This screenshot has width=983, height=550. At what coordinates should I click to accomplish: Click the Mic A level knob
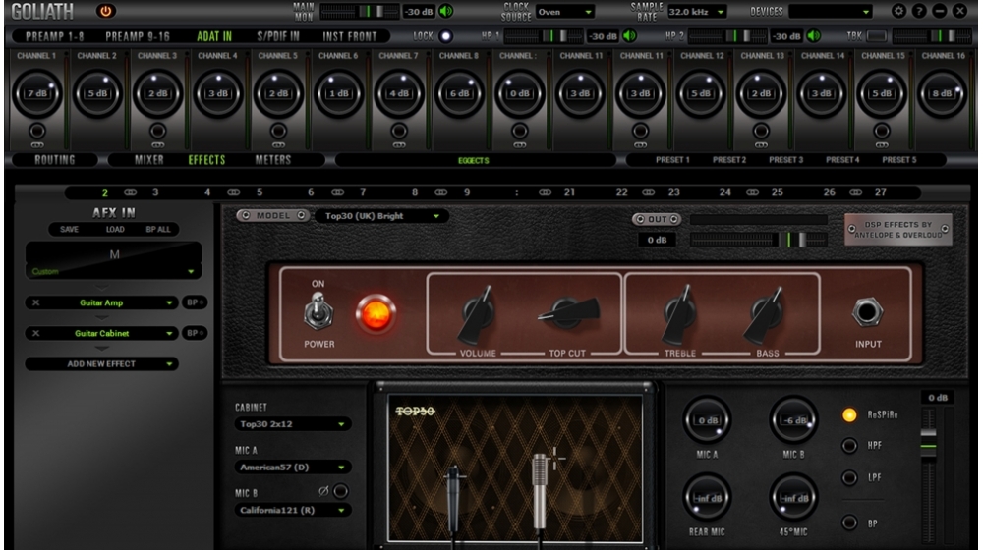tap(707, 419)
